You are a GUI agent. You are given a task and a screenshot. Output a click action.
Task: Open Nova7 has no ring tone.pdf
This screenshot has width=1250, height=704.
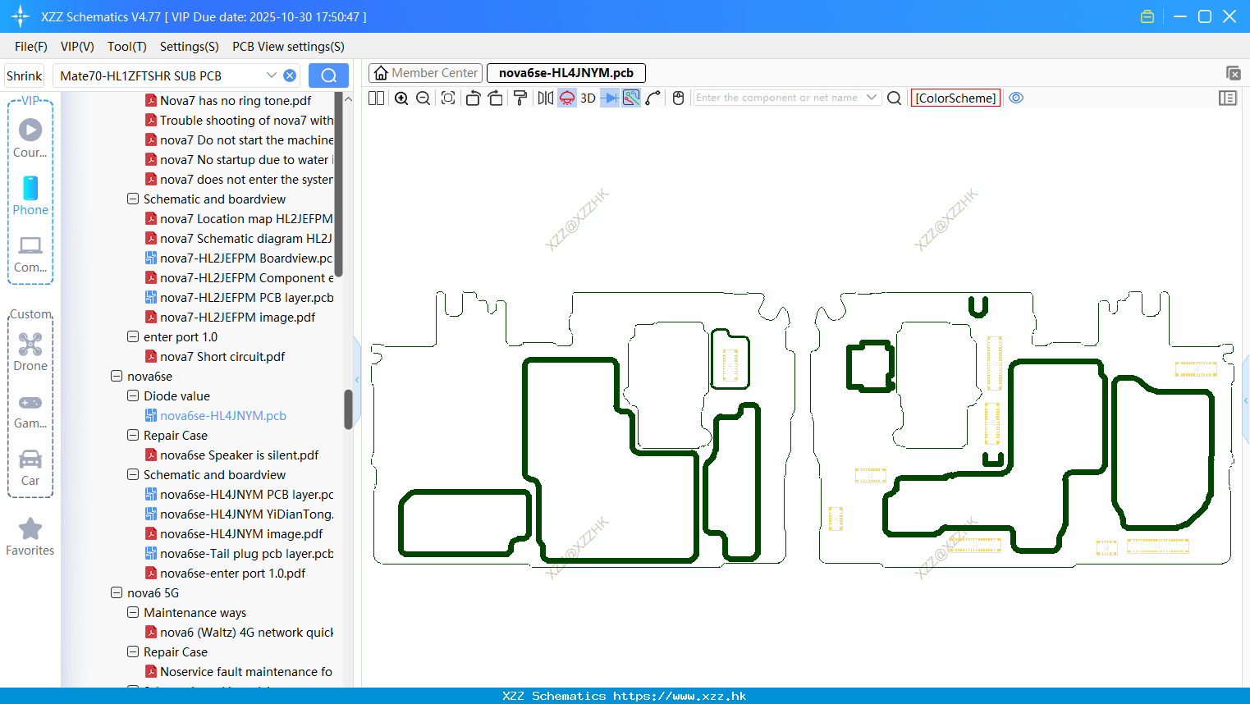236,101
